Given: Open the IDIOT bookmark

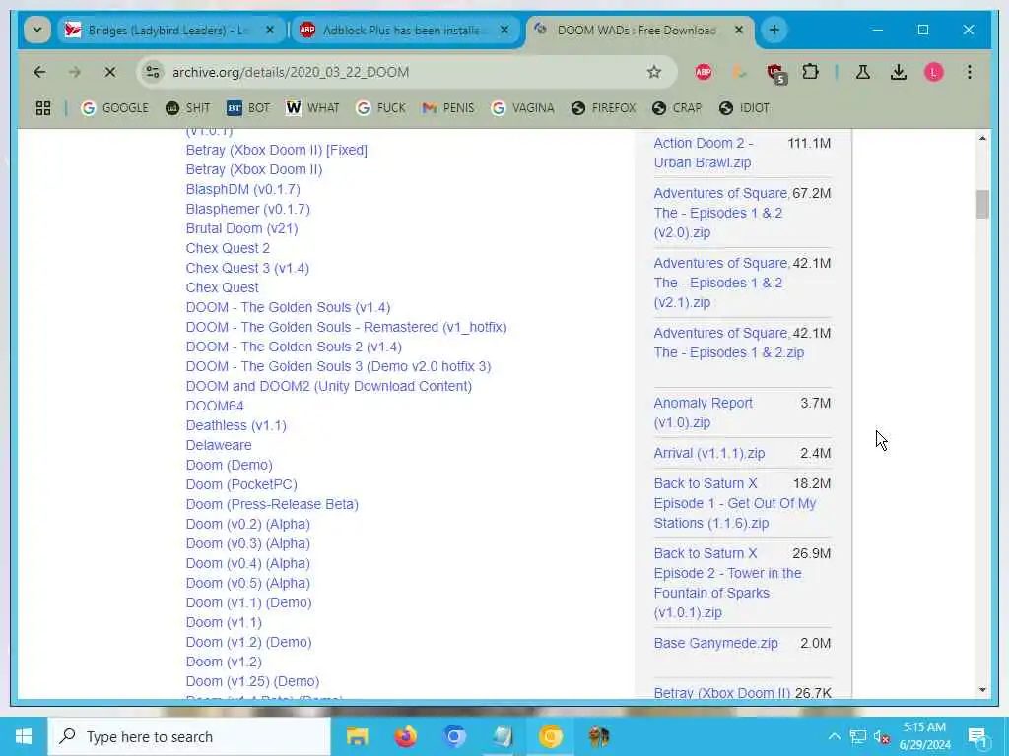Looking at the screenshot, I should 744,108.
